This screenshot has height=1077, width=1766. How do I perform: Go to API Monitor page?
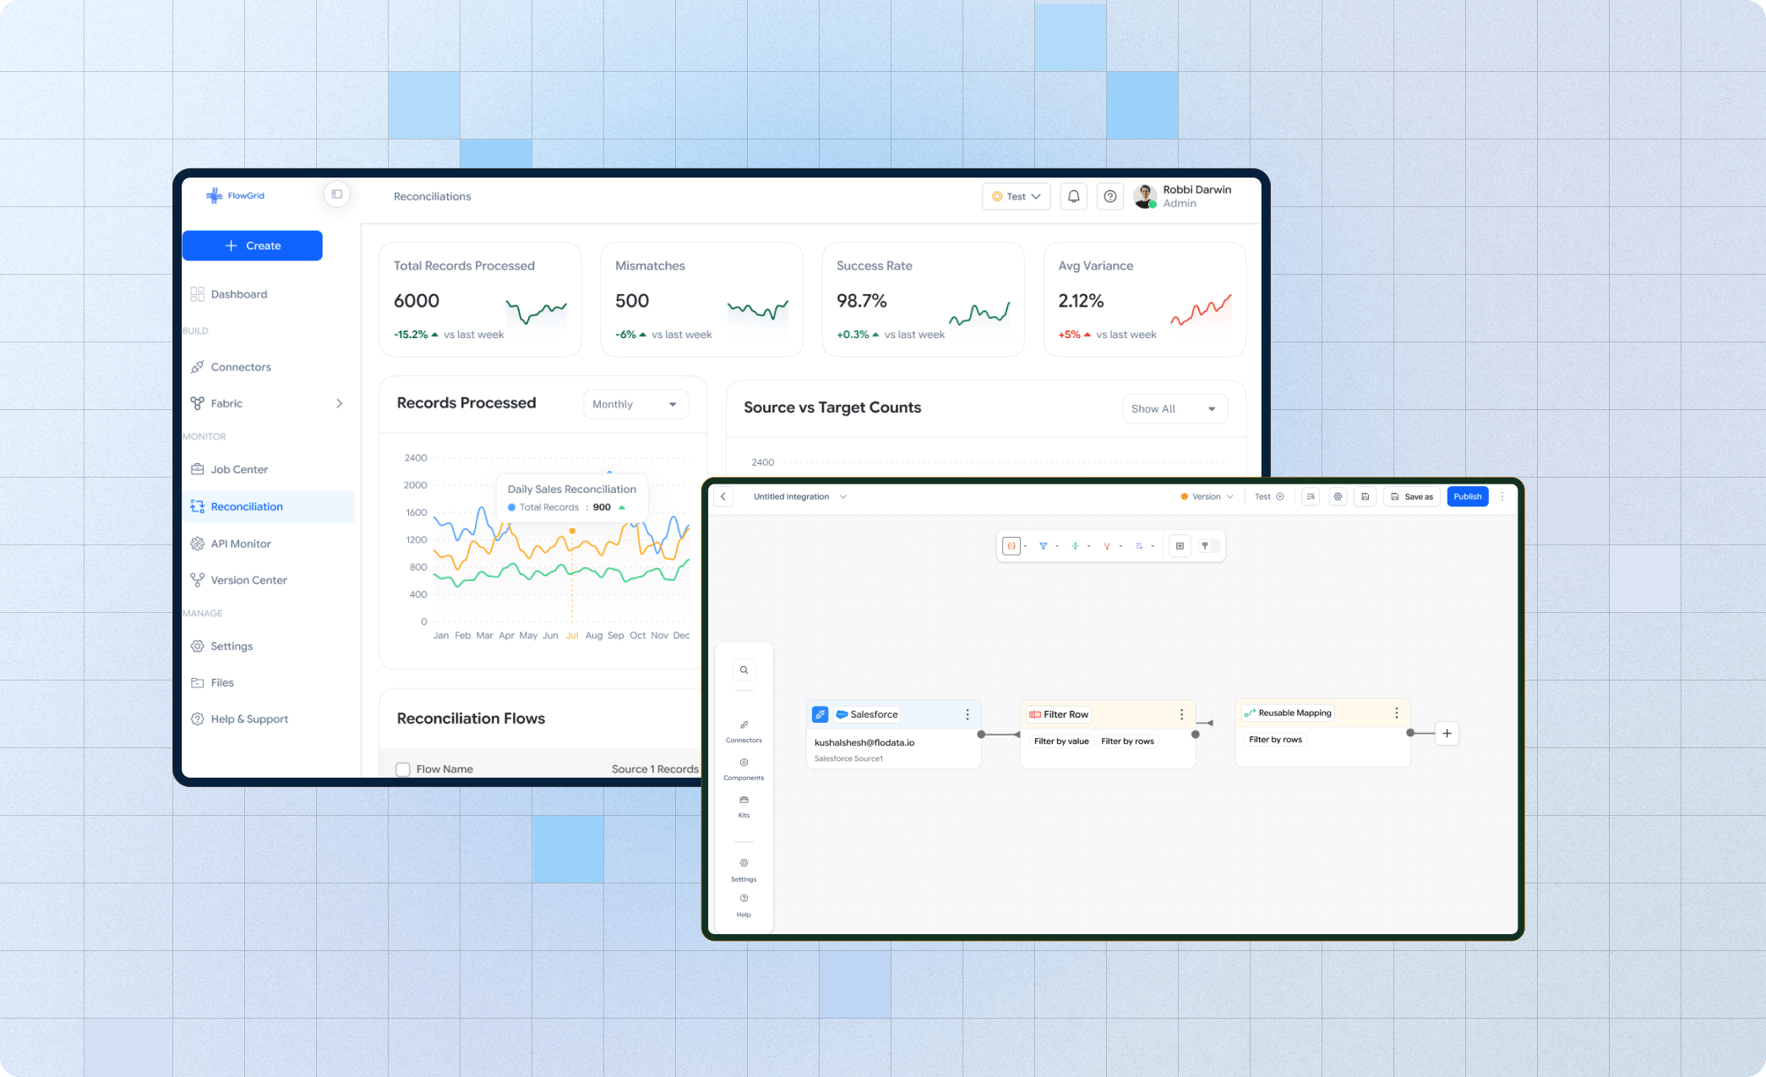point(241,544)
